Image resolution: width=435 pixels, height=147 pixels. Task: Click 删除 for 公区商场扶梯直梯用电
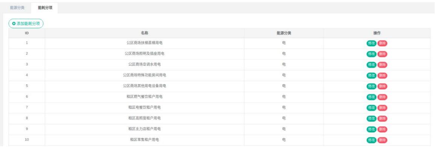pos(382,43)
